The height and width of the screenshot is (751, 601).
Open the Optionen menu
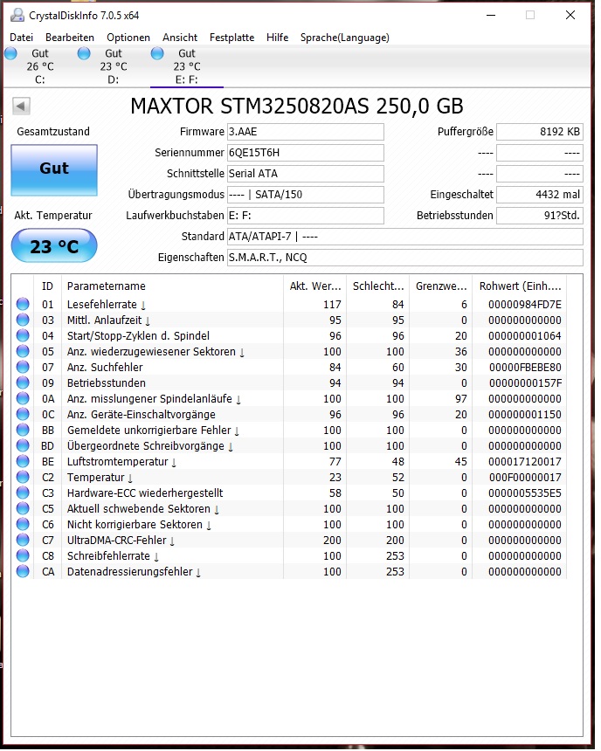[x=128, y=38]
